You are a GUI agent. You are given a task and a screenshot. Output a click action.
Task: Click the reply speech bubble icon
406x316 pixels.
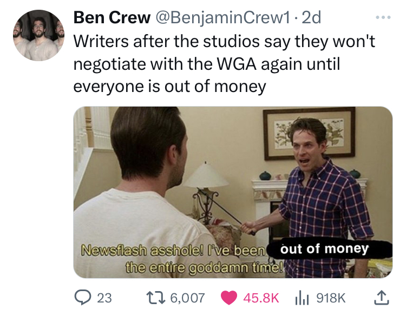coord(83,298)
